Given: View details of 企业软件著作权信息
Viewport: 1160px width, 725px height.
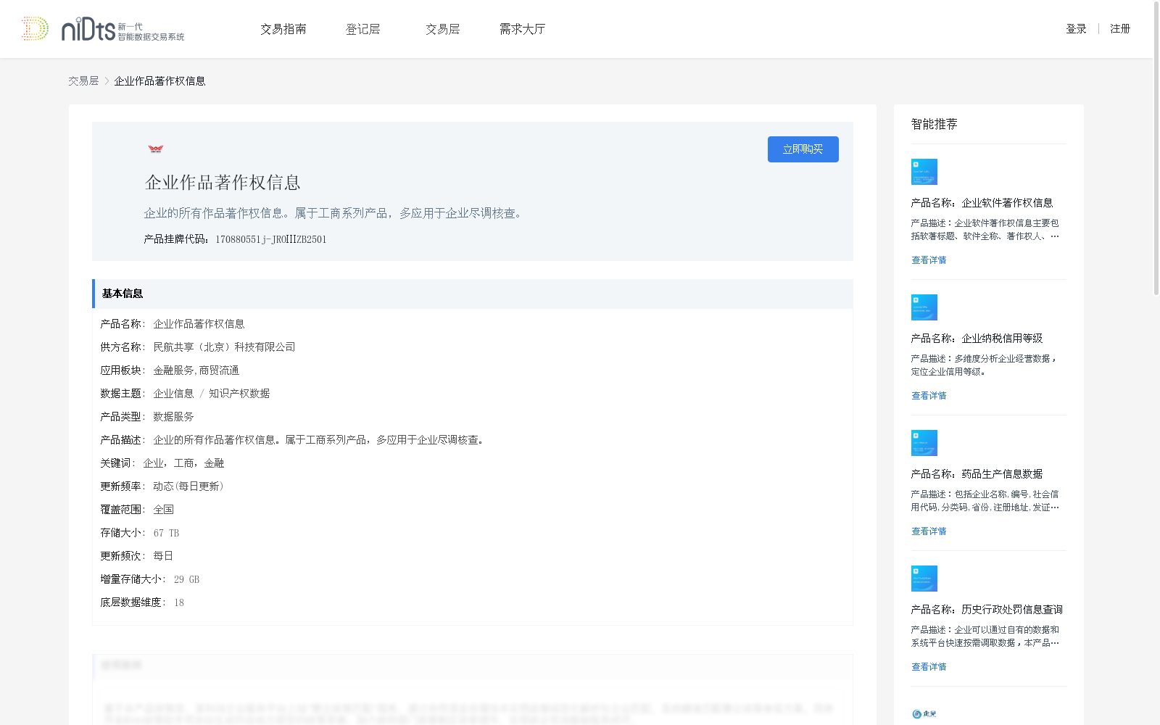Looking at the screenshot, I should click(x=929, y=260).
